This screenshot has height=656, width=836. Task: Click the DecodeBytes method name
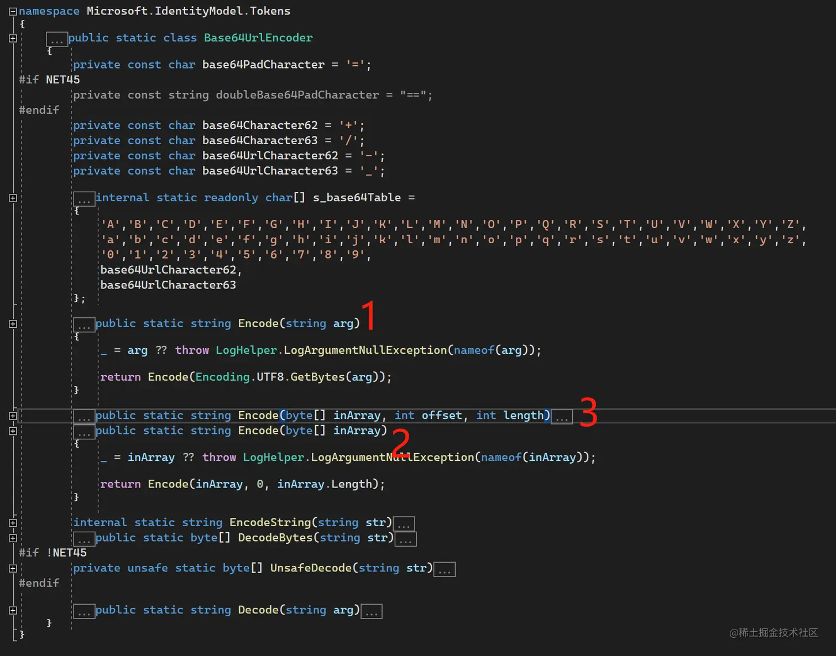click(x=275, y=537)
